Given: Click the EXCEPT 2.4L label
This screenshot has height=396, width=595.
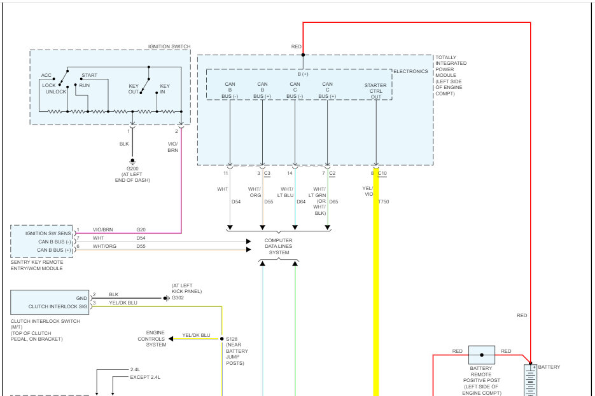Looking at the screenshot, I should point(145,377).
